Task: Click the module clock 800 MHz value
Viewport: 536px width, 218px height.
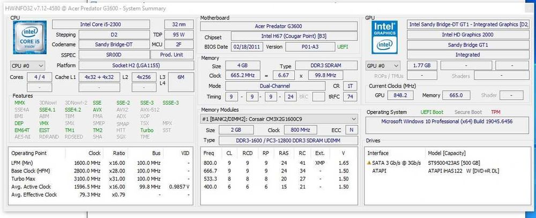Action: click(x=300, y=130)
